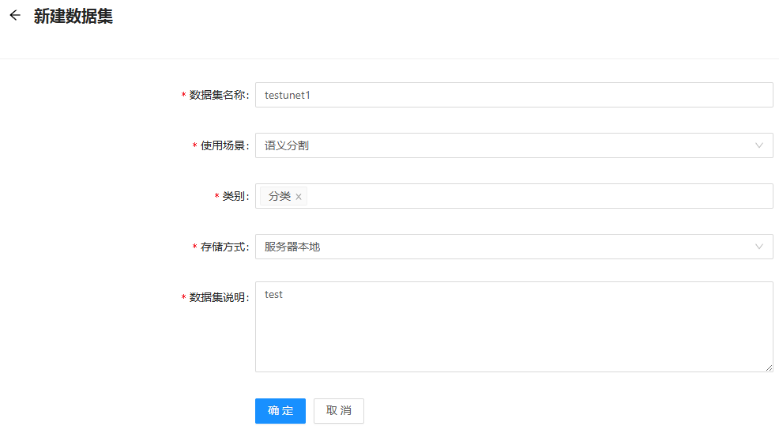Select the 分类 tag chip
This screenshot has width=779, height=430.
[280, 196]
